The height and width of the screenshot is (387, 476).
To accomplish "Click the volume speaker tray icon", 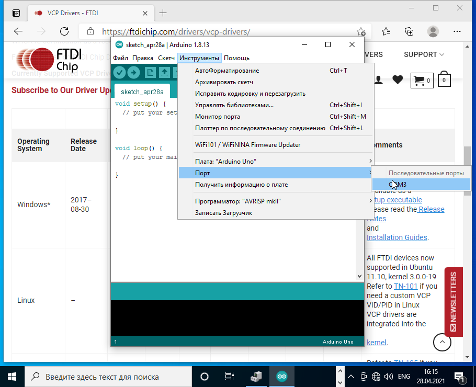I will 388,377.
